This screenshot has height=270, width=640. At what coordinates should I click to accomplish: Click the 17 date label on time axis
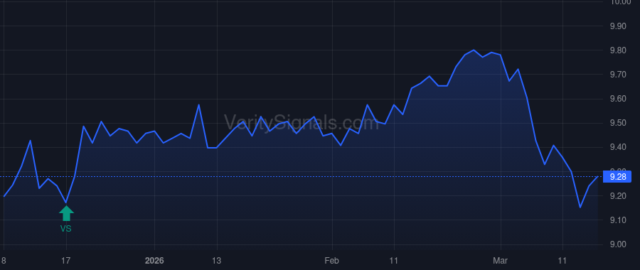tap(66, 261)
